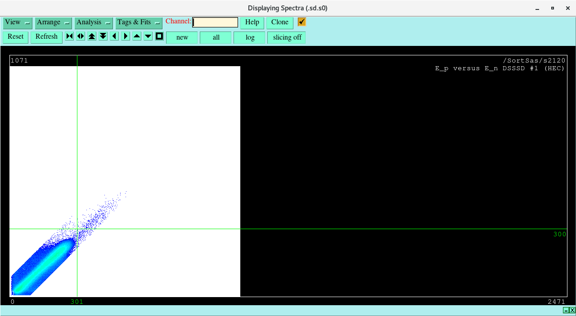This screenshot has width=576, height=316.
Task: Toggle the orange checkbox beside Clone
Action: (x=301, y=22)
